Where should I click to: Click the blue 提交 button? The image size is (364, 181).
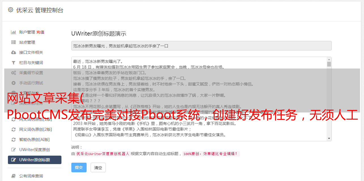click(79, 167)
